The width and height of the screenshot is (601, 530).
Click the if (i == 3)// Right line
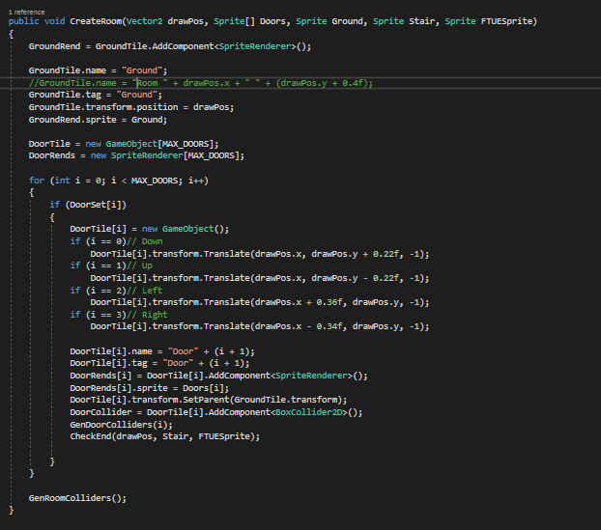pyautogui.click(x=119, y=315)
